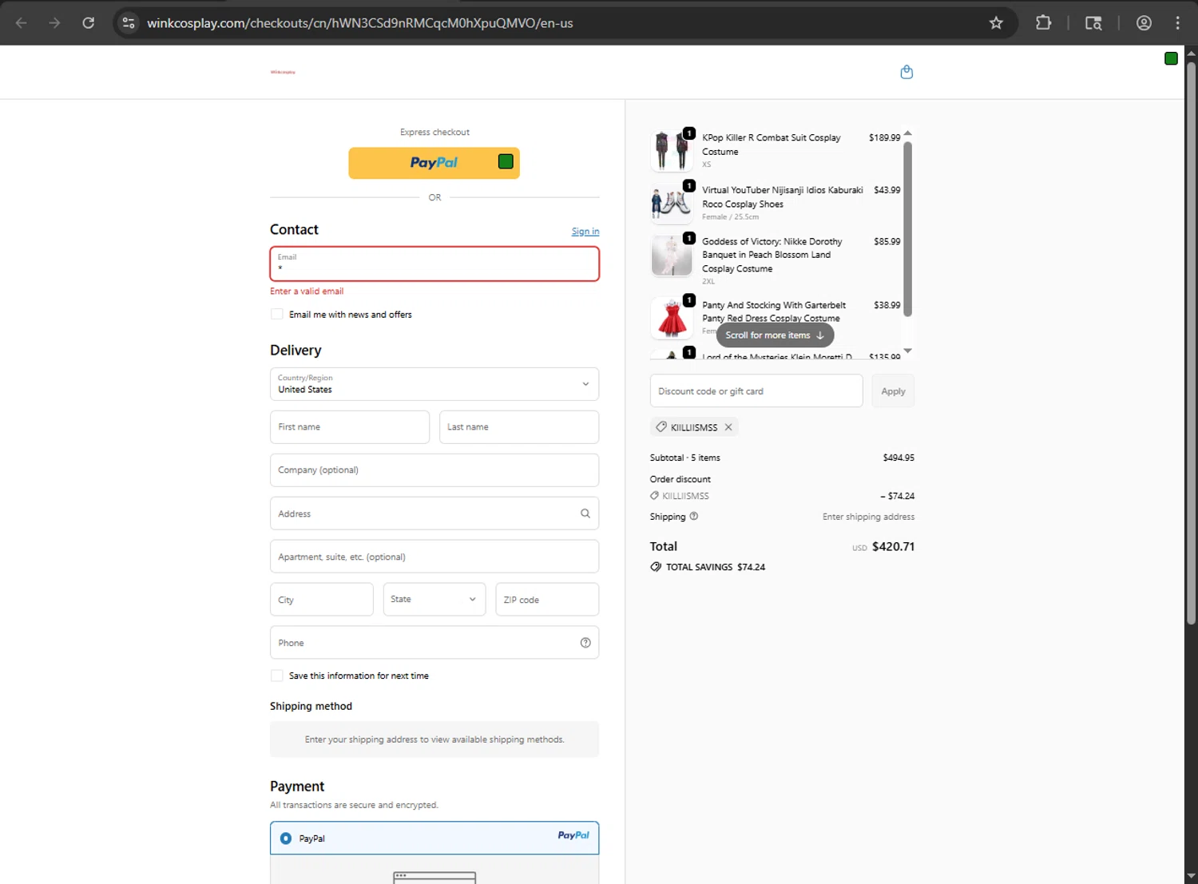Screen dimensions: 1198x884
Task: Open State dropdown
Action: tap(434, 599)
